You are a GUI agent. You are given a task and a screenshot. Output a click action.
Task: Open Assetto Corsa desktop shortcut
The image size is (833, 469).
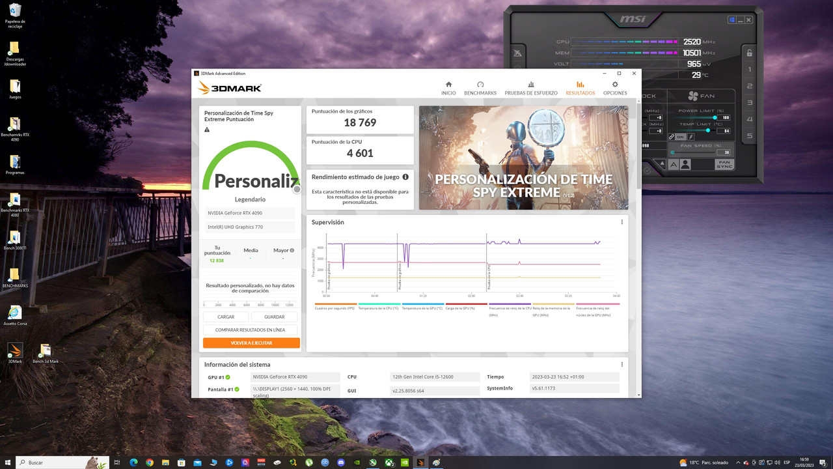[x=15, y=316]
